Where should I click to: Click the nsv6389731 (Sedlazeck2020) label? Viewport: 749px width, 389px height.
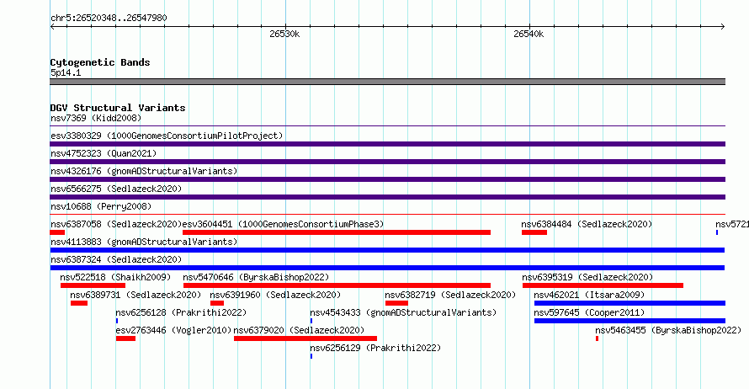pos(135,295)
